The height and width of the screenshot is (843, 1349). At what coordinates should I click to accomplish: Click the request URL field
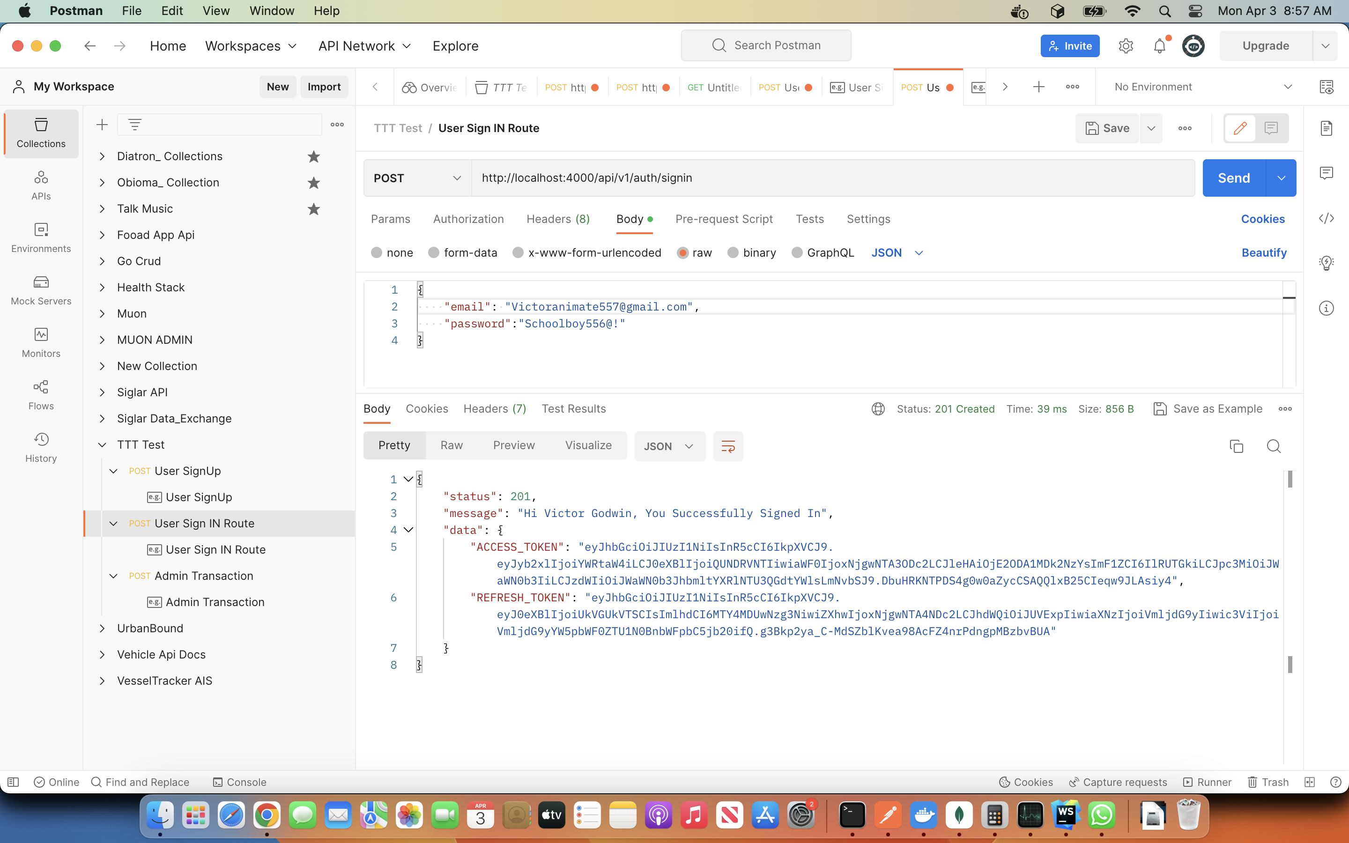point(833,178)
